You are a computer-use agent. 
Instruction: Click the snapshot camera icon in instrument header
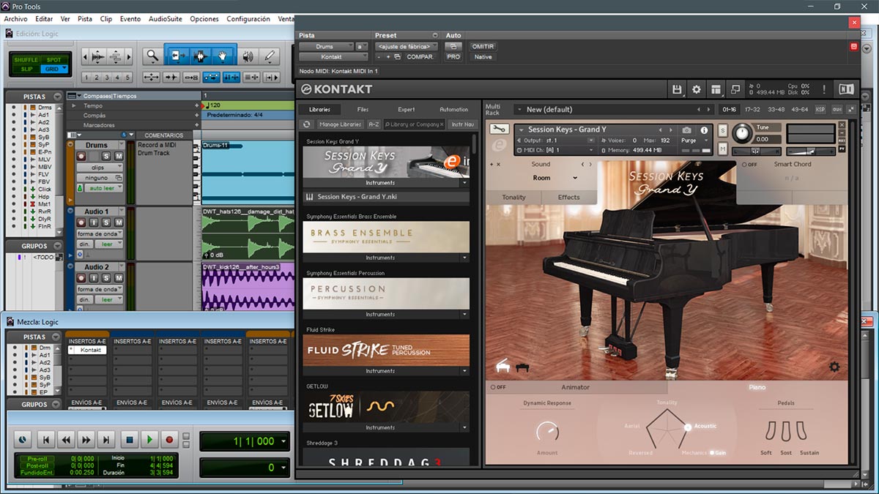pos(687,130)
